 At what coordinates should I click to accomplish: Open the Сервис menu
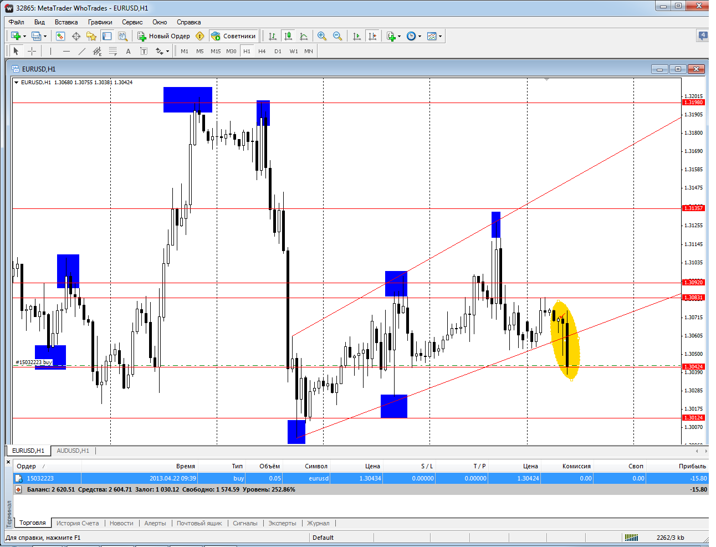pyautogui.click(x=132, y=22)
